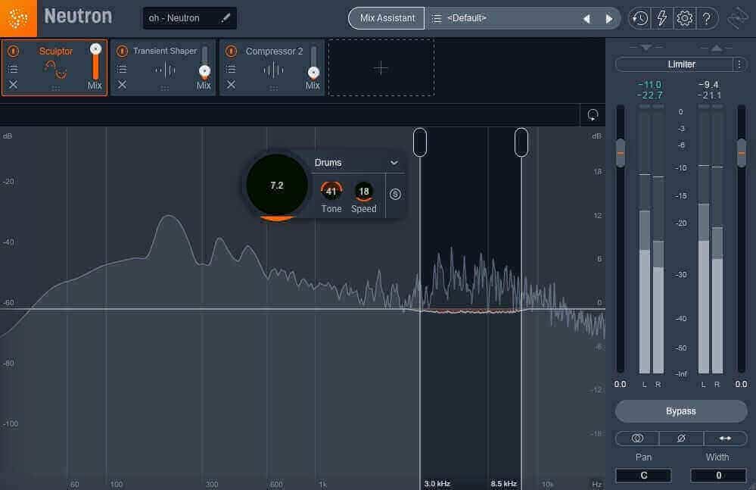Toggle Sculptor module power
This screenshot has height=490, width=756.
pos(13,51)
